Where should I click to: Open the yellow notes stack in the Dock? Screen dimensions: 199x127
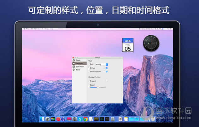[x=126, y=119]
